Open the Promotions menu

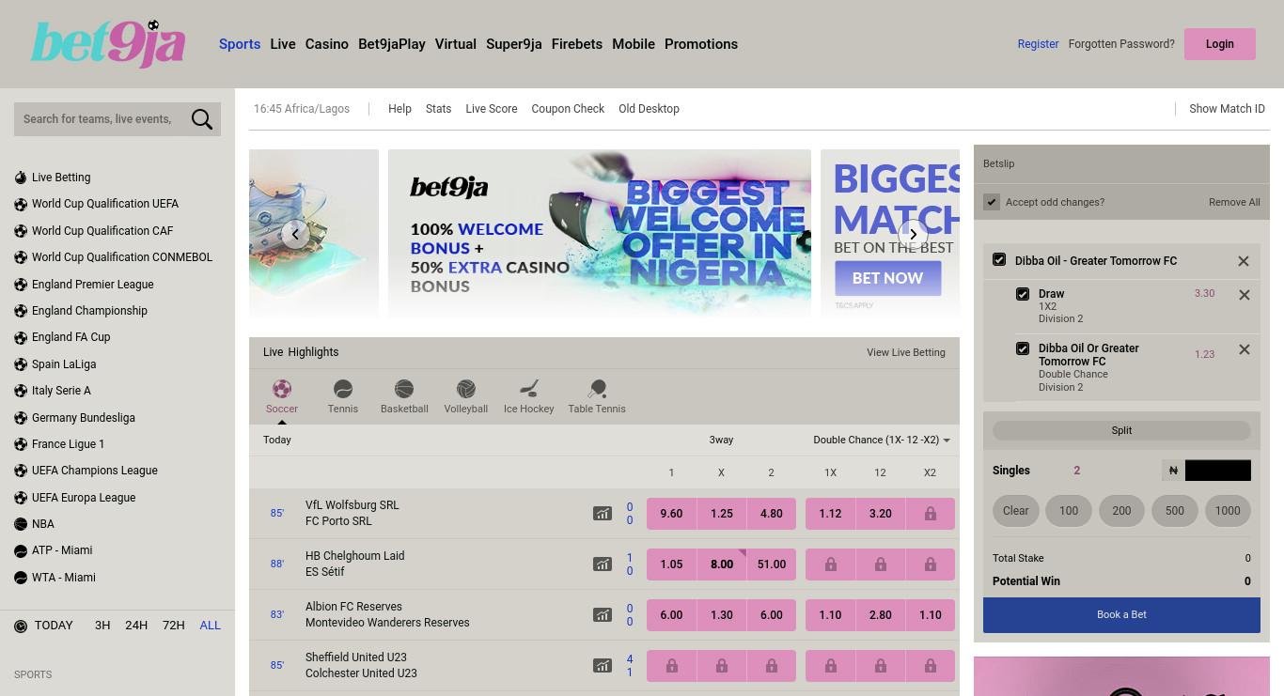click(x=701, y=44)
